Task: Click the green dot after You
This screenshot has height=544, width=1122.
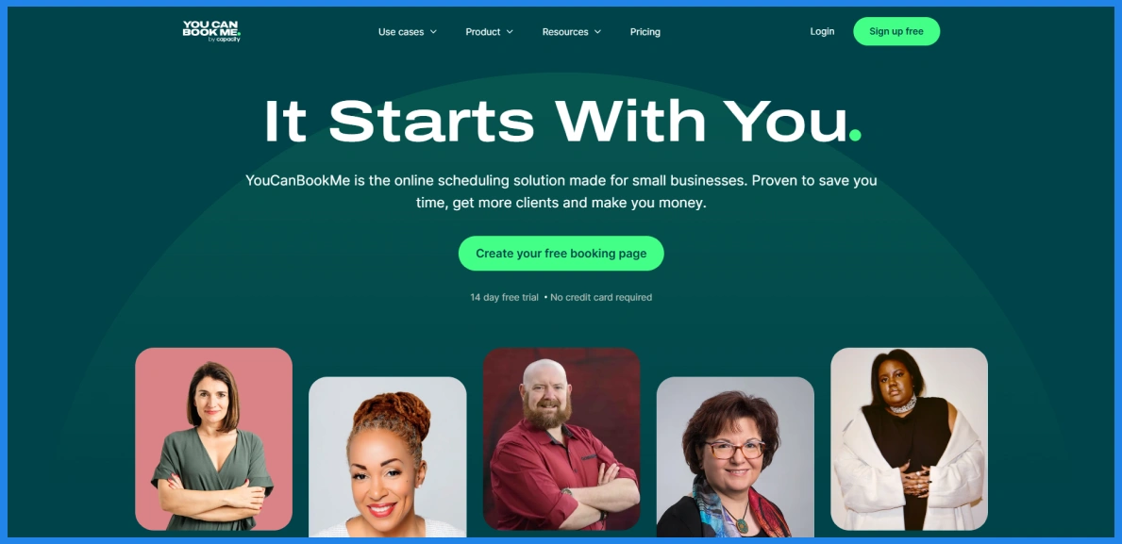Action: [x=855, y=135]
